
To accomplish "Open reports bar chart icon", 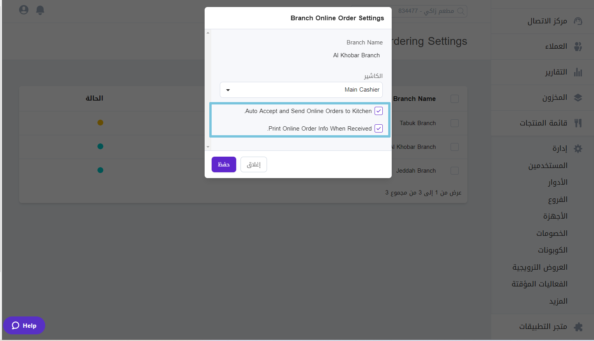I will 578,72.
